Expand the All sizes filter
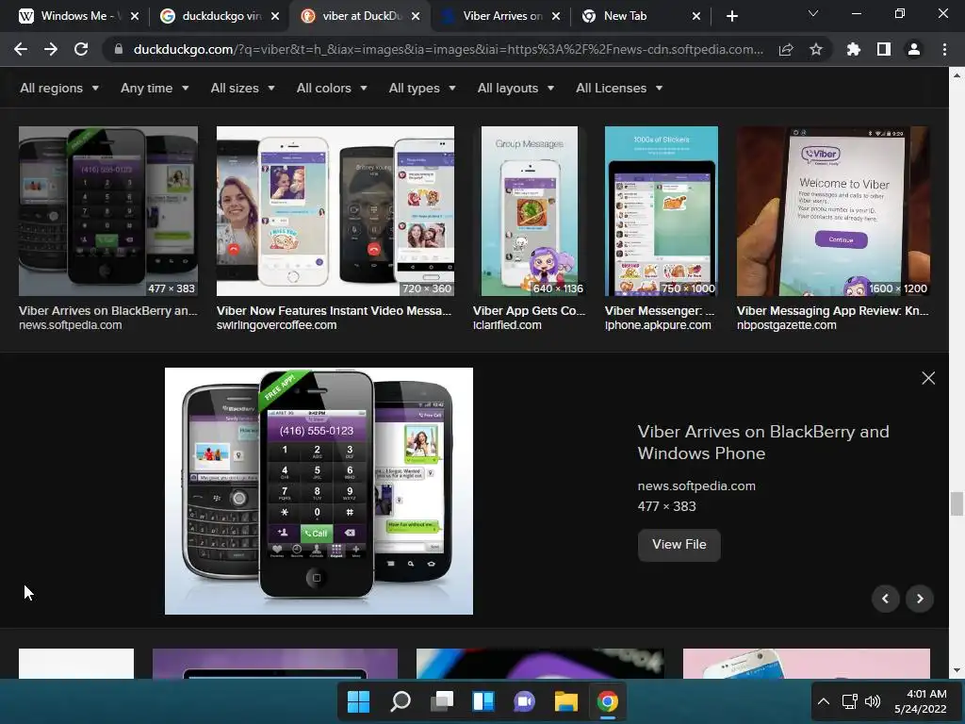This screenshot has height=724, width=965. pos(242,88)
